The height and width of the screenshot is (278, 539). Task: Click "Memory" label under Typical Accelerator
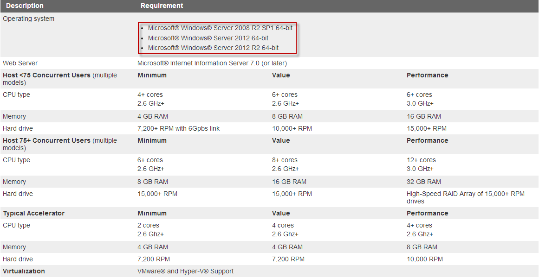tap(14, 247)
